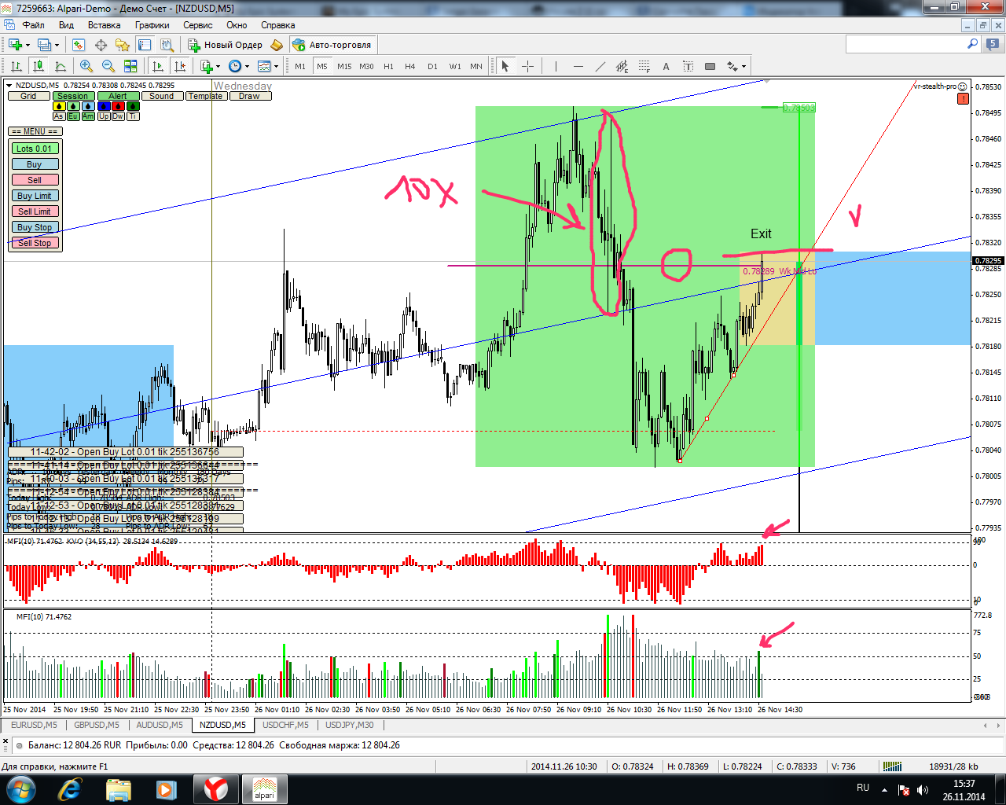This screenshot has width=1006, height=805.
Task: Click the Buy button on chart panel
Action: (x=35, y=164)
